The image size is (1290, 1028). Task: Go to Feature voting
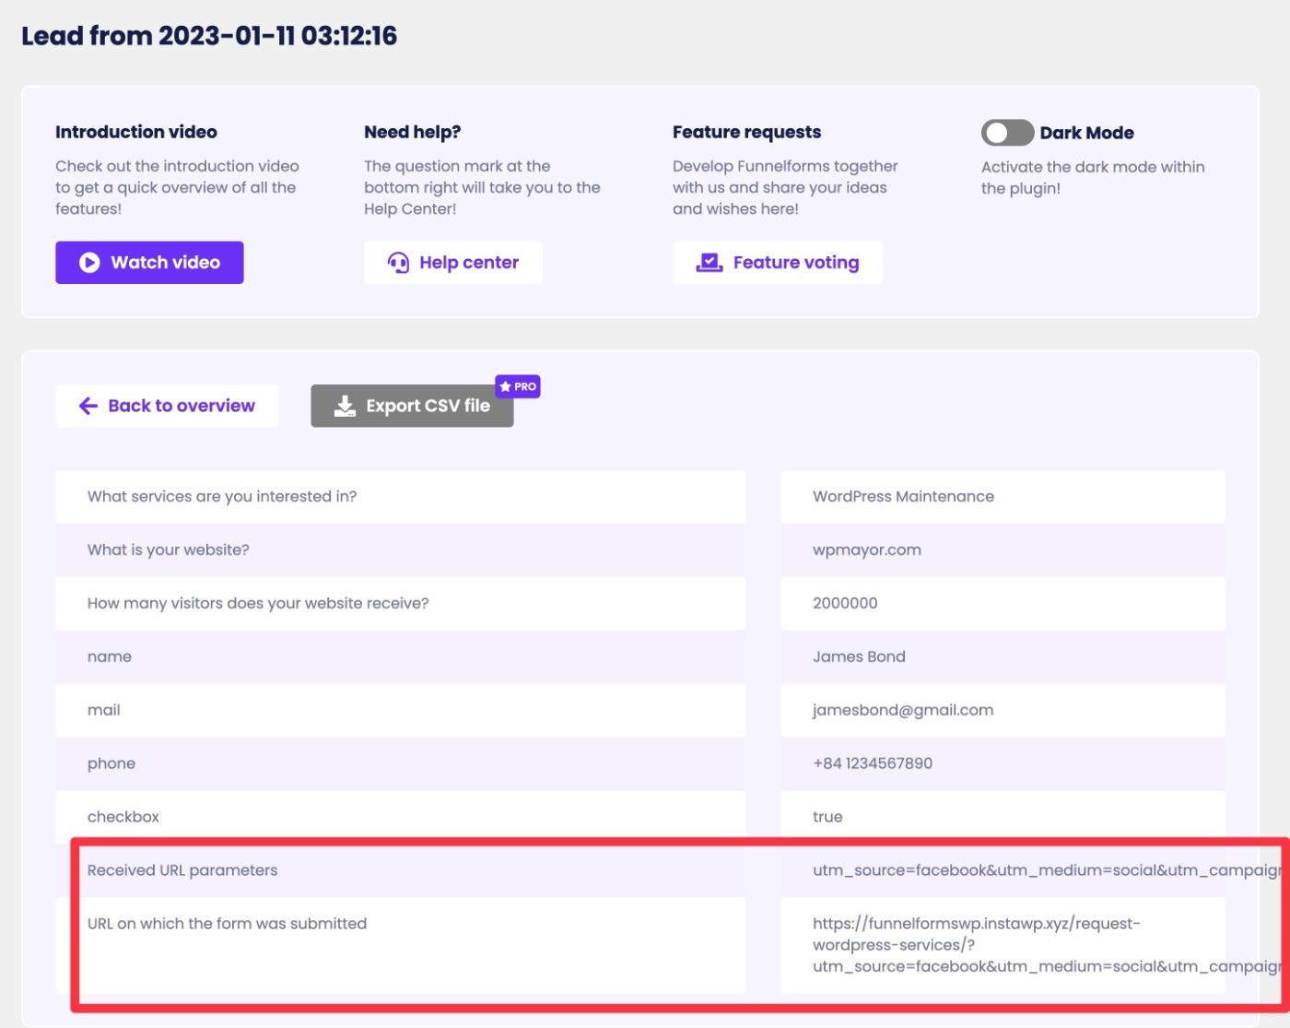pyautogui.click(x=778, y=263)
